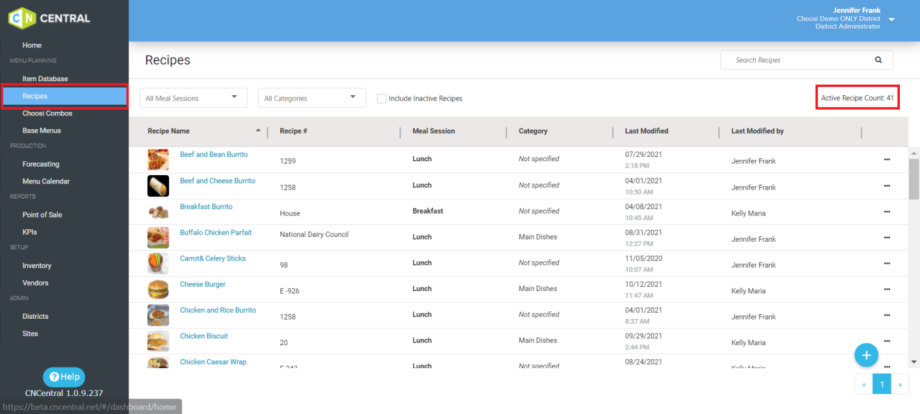Viewport: 920px width, 414px height.
Task: Open the Cheese Burger recipe link
Action: (x=202, y=284)
